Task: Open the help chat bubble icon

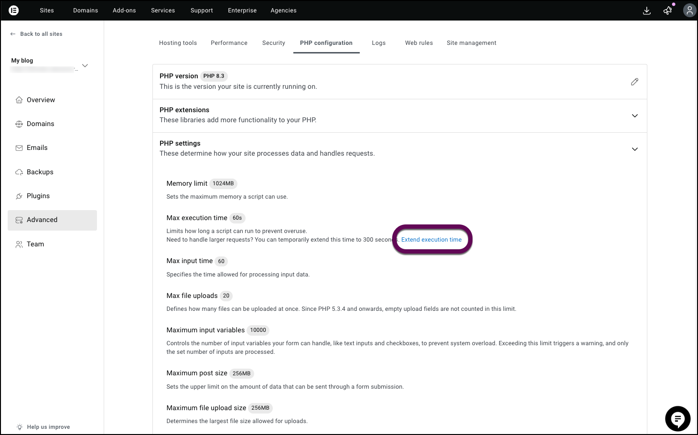Action: [677, 418]
